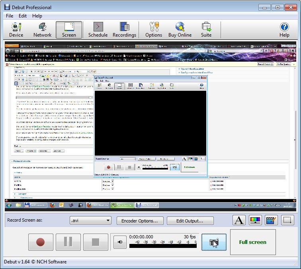Start recording with the red record button
Image resolution: width=301 pixels, height=269 pixels.
[x=41, y=242]
